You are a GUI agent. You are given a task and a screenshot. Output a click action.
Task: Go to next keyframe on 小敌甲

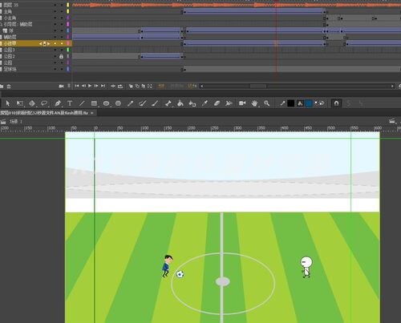pyautogui.click(x=49, y=43)
